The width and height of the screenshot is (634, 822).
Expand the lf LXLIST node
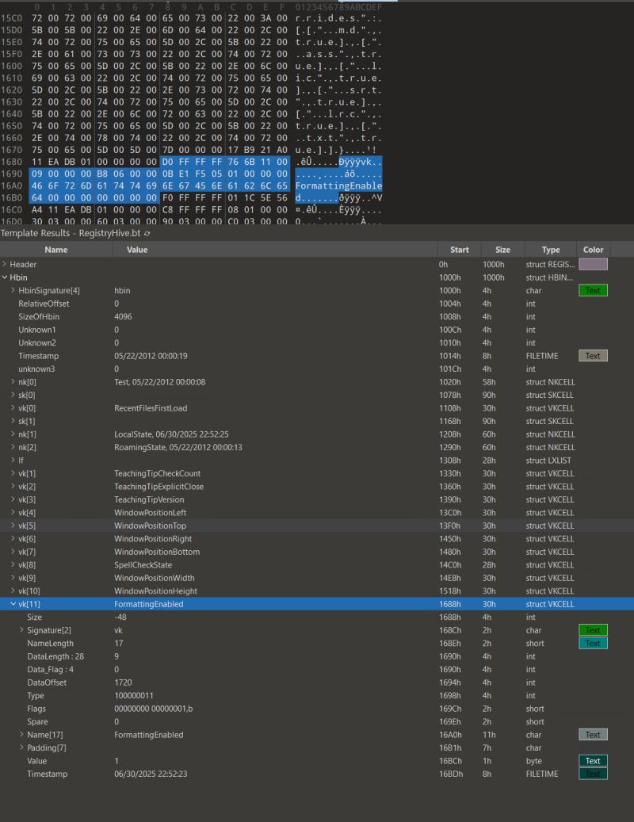pos(12,460)
